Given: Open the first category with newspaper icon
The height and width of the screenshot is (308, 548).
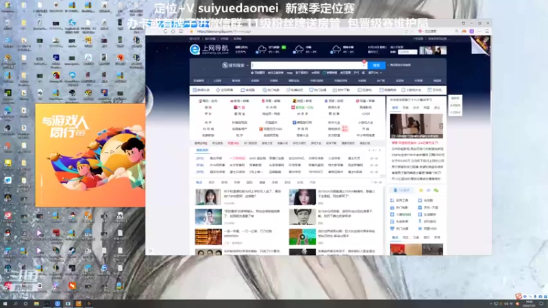Looking at the screenshot, I should [201, 90].
